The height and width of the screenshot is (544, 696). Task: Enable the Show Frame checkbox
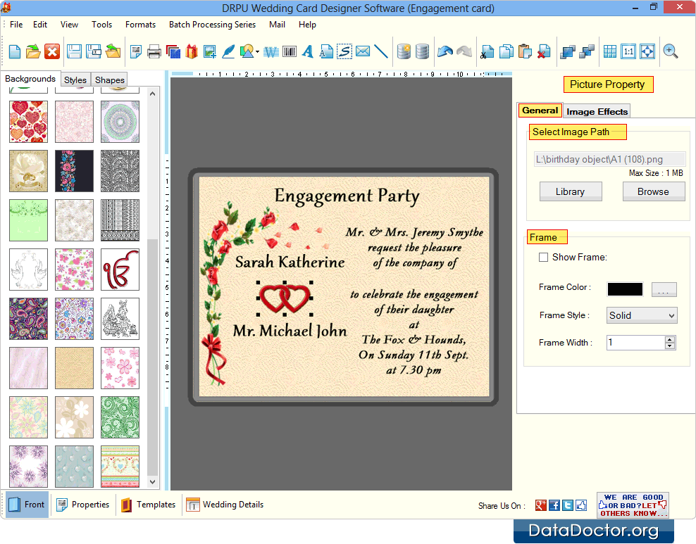543,257
